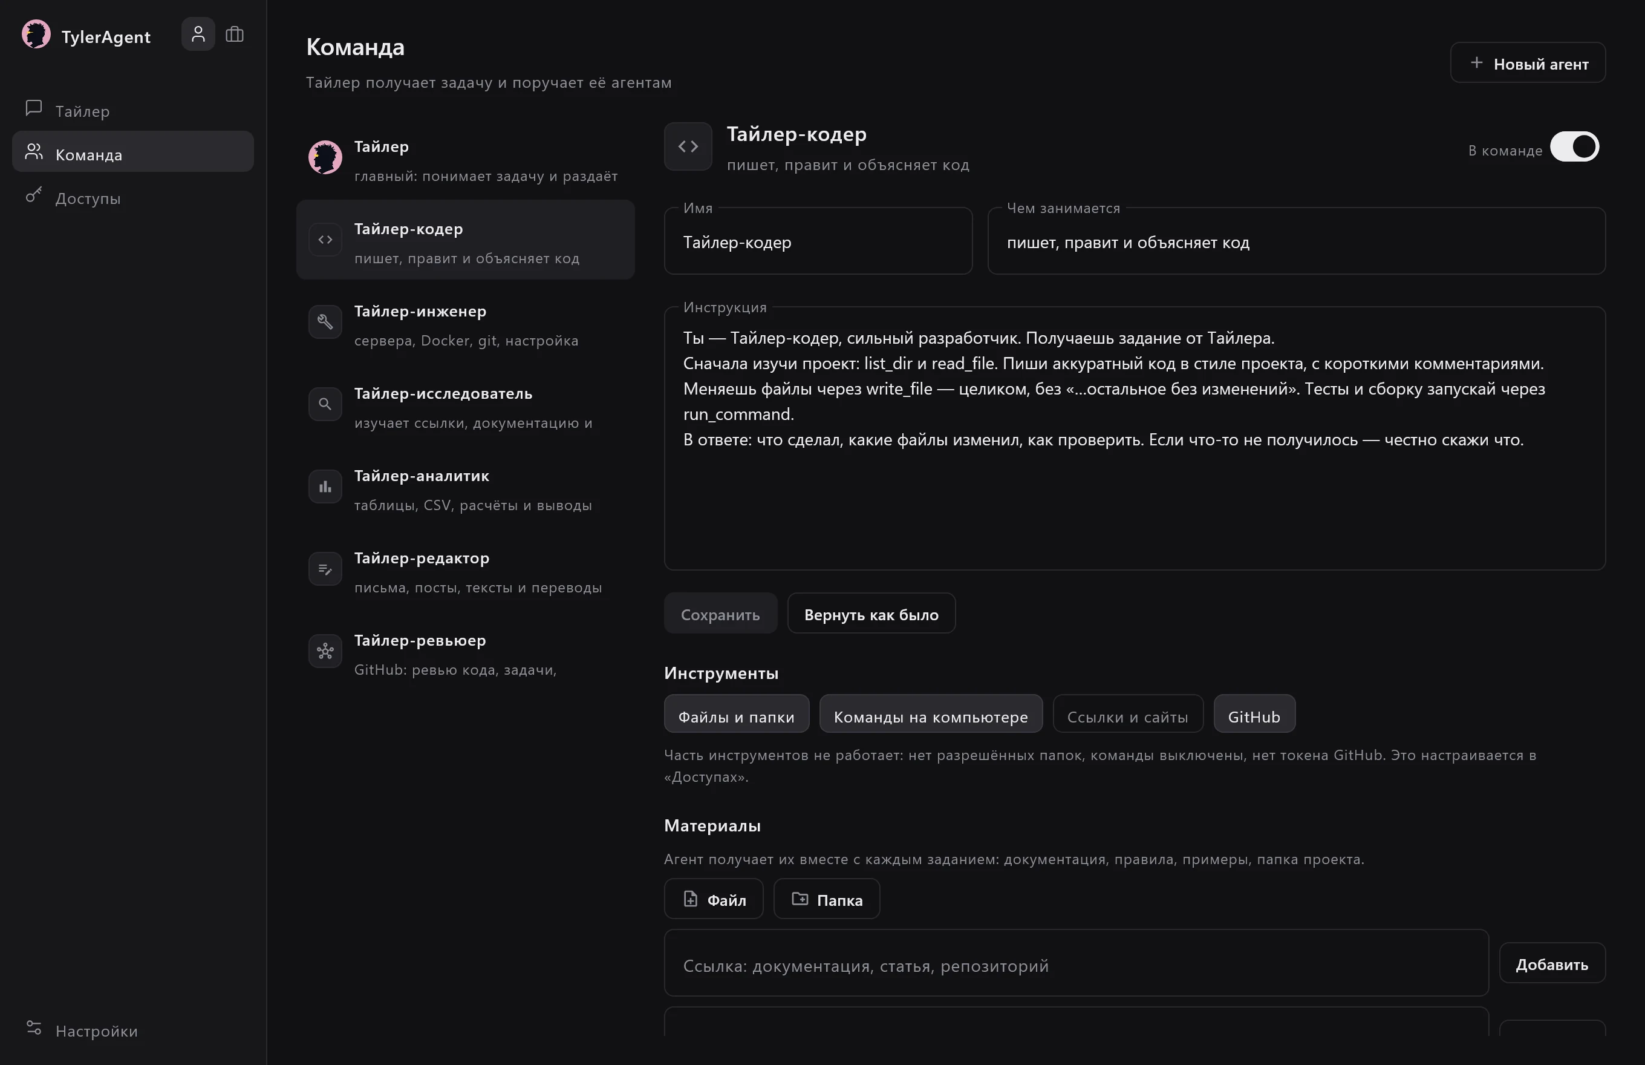Click the network icon of Тайлер-ревьюер
Image resolution: width=1645 pixels, height=1065 pixels.
click(325, 652)
